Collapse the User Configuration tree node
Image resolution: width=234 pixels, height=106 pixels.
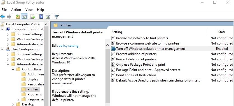(3, 49)
